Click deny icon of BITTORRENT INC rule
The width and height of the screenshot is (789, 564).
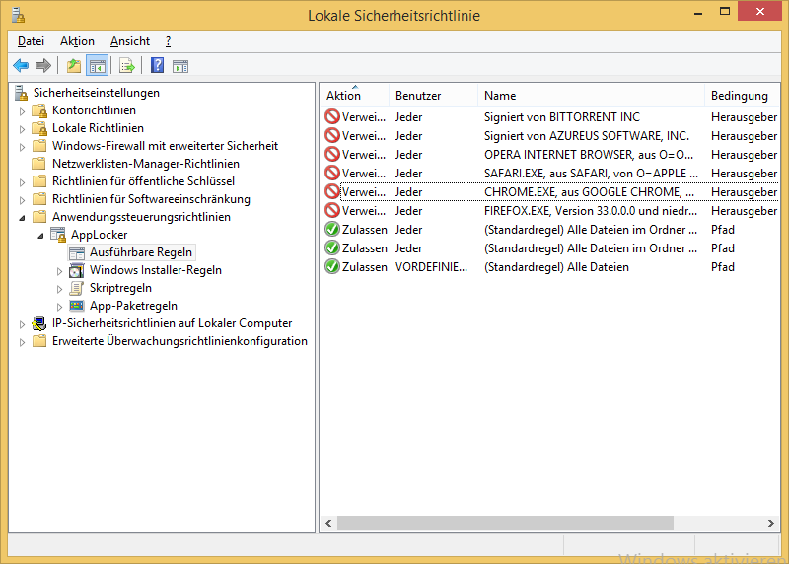pyautogui.click(x=332, y=116)
